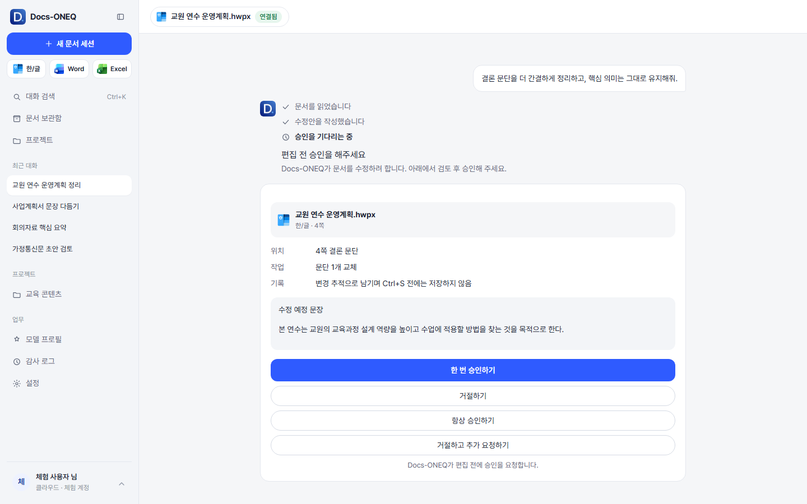Screen dimensions: 807x504
Task: Open 문서 보관함
Action: 69,118
